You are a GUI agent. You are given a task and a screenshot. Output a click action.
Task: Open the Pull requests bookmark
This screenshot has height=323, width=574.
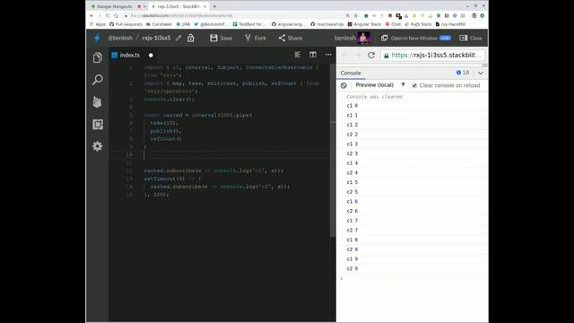[126, 24]
